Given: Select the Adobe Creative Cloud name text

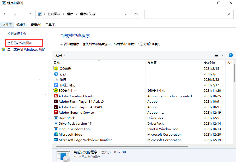Looking at the screenshot, I should 75,96.
